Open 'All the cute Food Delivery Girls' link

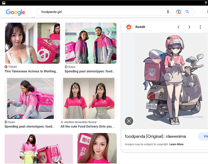(88, 126)
